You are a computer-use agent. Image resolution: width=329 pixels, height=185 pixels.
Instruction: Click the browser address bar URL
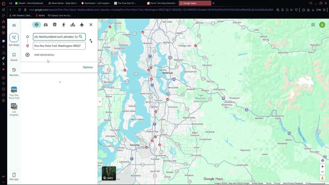(151, 10)
